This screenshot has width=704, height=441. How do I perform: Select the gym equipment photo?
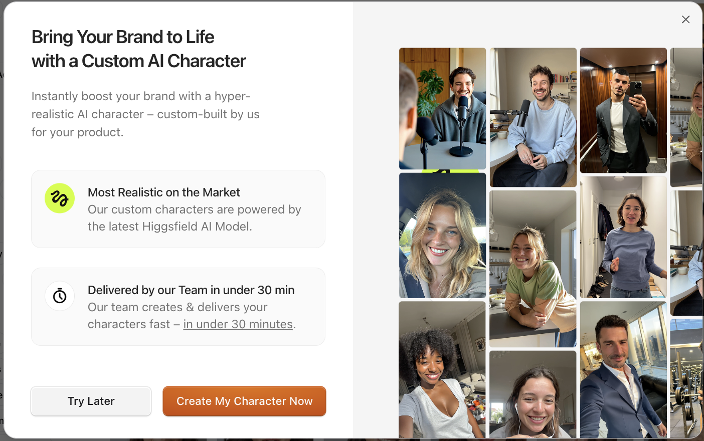coord(686,378)
